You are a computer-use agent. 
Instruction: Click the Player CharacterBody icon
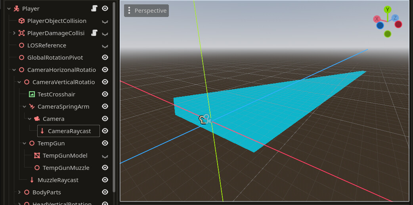click(x=16, y=9)
